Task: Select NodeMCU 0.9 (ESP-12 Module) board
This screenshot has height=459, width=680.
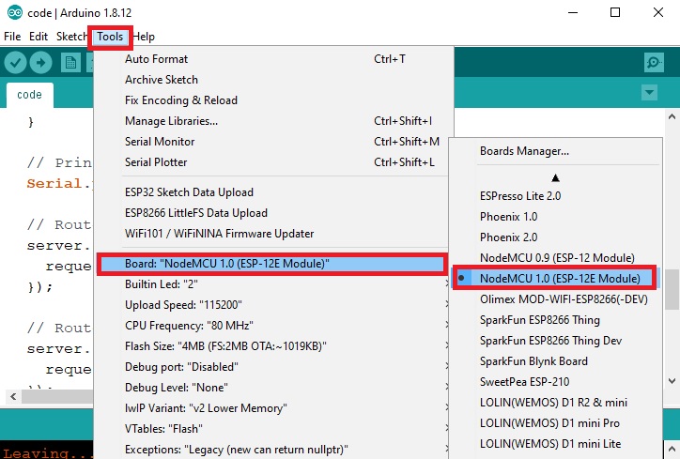Action: pyautogui.click(x=556, y=258)
